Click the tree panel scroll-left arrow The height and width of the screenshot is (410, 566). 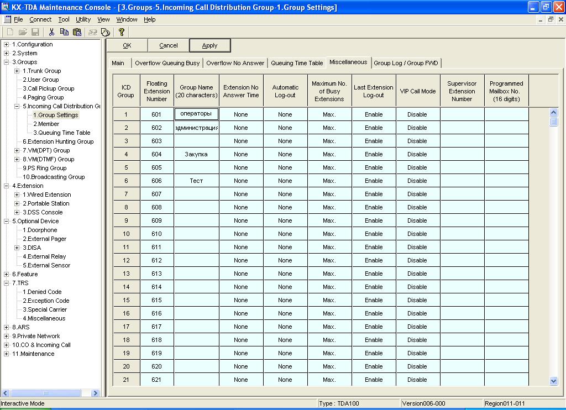(x=5, y=393)
